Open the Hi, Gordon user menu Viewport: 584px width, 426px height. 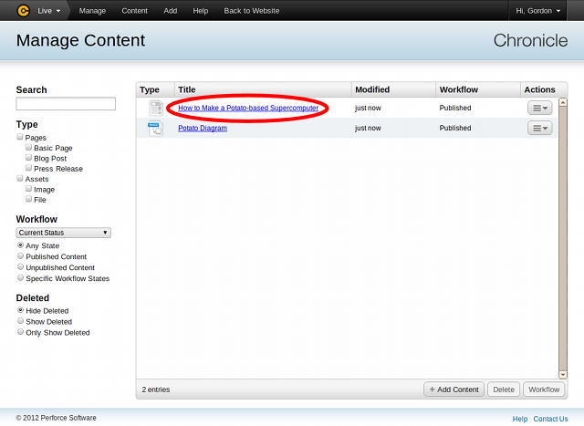(544, 11)
